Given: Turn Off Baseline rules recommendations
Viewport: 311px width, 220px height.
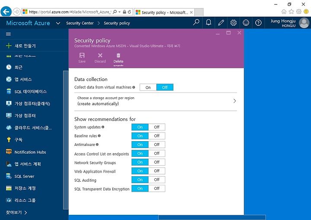Looking at the screenshot, I should (x=157, y=136).
